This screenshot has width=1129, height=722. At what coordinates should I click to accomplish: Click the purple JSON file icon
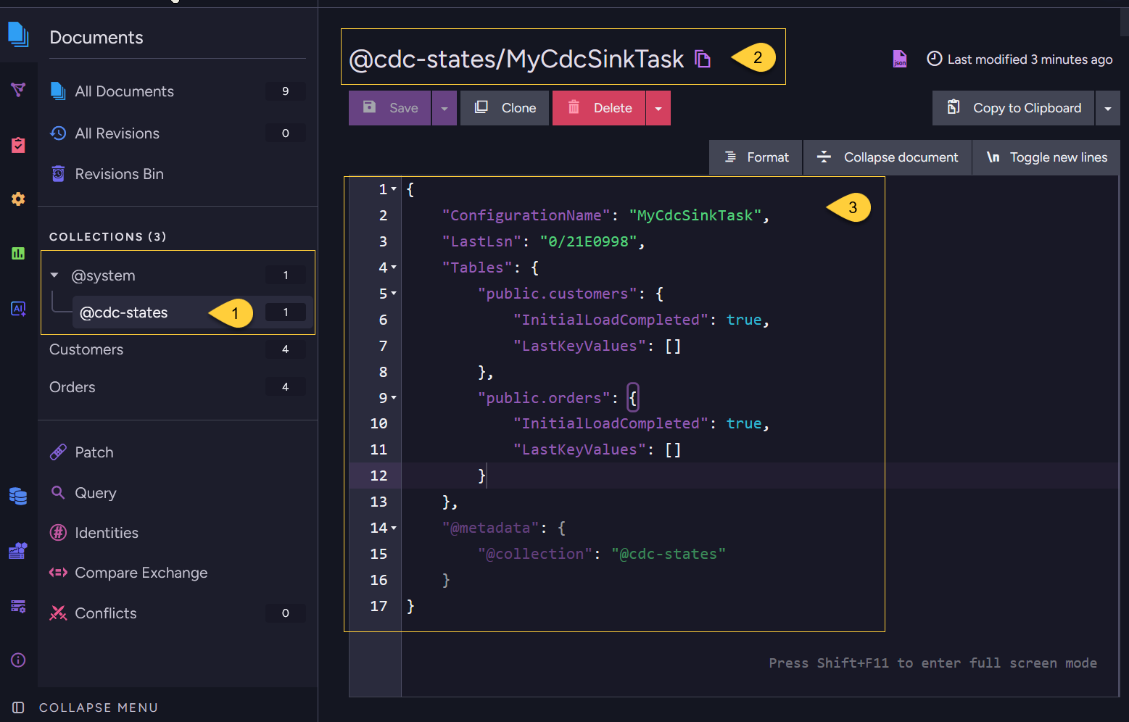[900, 59]
